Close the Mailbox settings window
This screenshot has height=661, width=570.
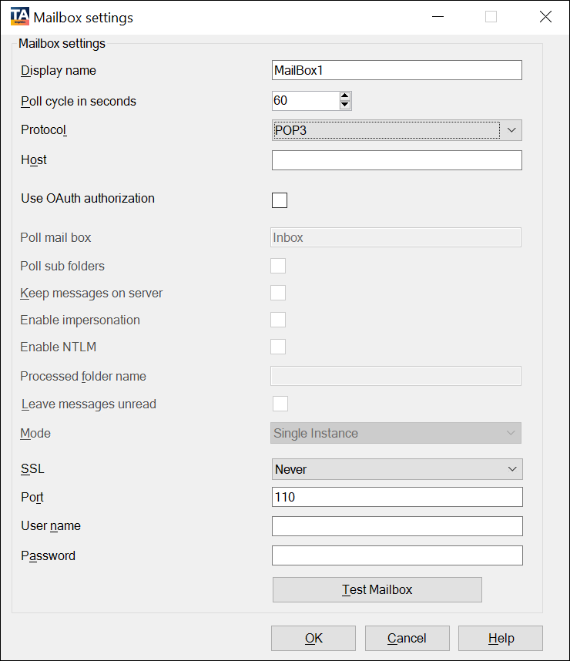coord(545,17)
